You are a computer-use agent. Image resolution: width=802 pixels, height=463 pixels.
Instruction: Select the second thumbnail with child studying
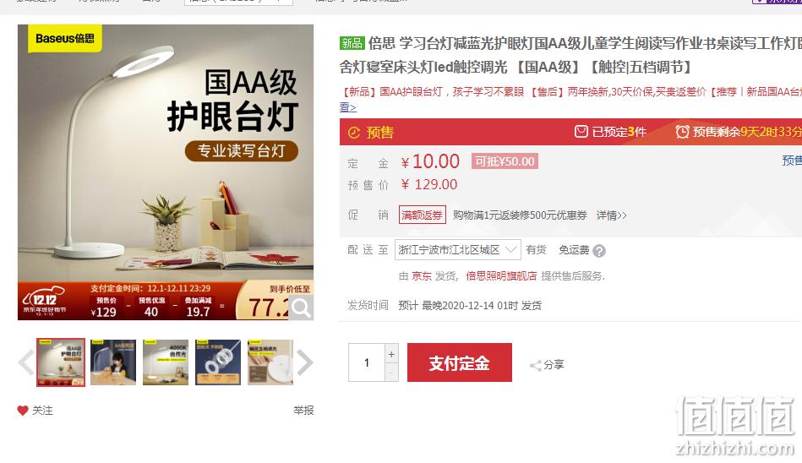pyautogui.click(x=113, y=362)
